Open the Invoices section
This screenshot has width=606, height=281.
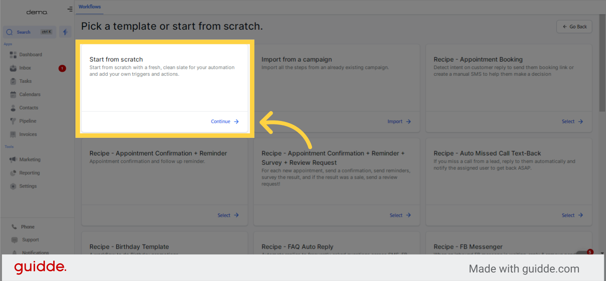pyautogui.click(x=28, y=134)
